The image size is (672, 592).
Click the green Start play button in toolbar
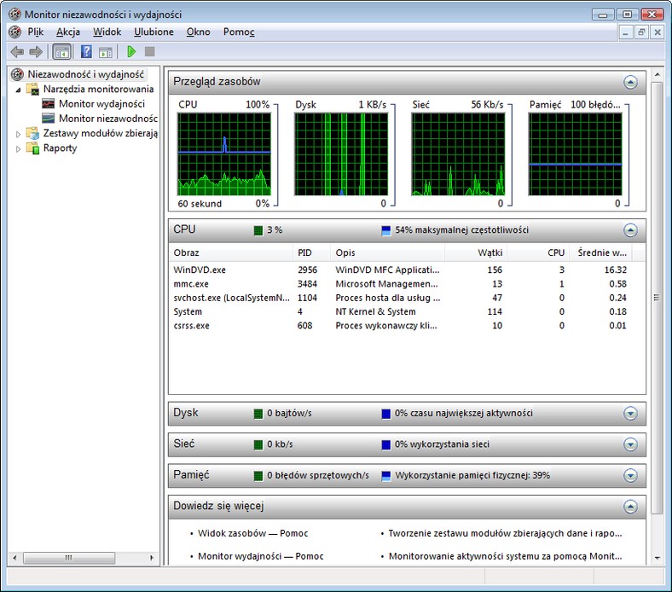131,52
